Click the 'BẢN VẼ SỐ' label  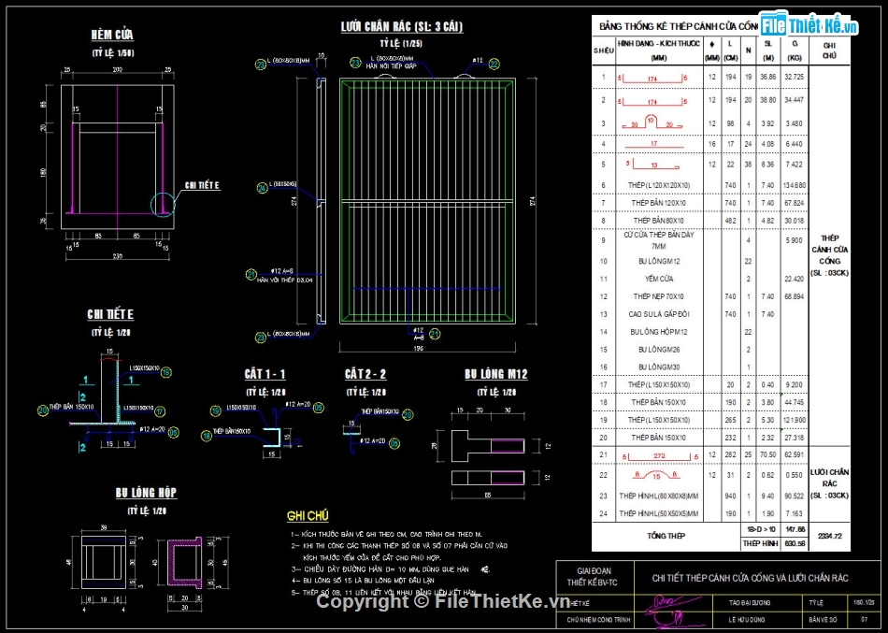tap(823, 620)
